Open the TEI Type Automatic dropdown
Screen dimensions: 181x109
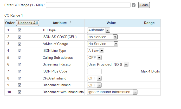99,30
